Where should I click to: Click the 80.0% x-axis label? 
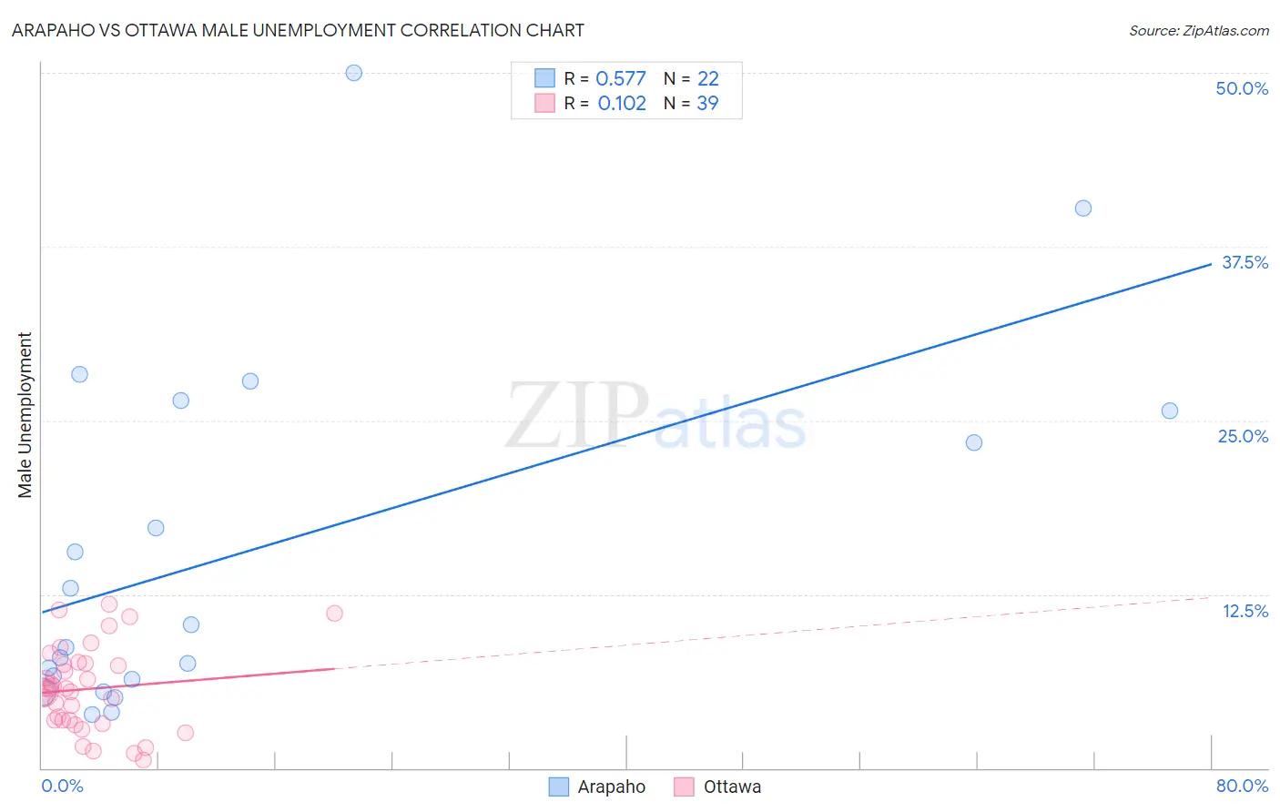[1242, 786]
